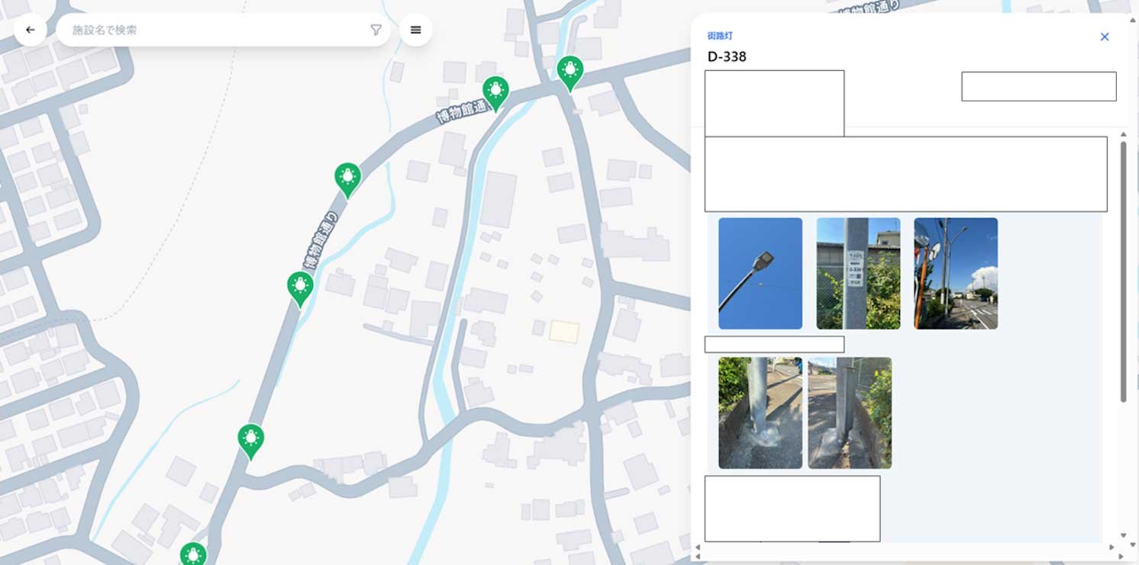Open the hamburger menu button
1139x565 pixels.
coord(416,30)
